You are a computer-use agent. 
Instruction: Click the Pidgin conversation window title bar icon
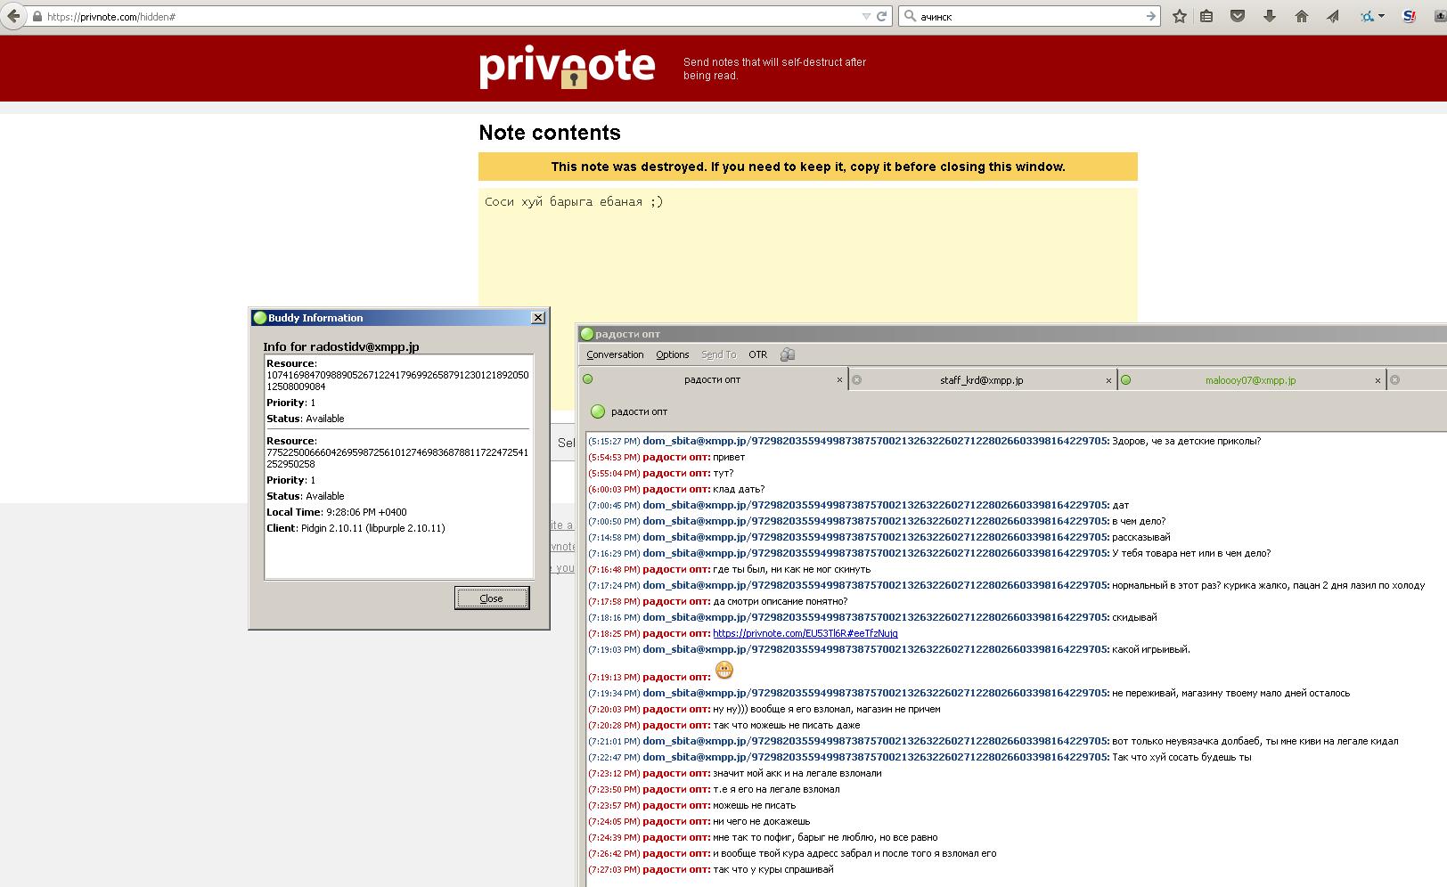(587, 334)
